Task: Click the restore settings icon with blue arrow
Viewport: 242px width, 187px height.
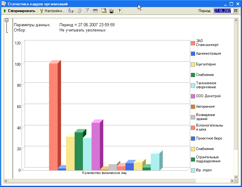Action: [x=71, y=11]
